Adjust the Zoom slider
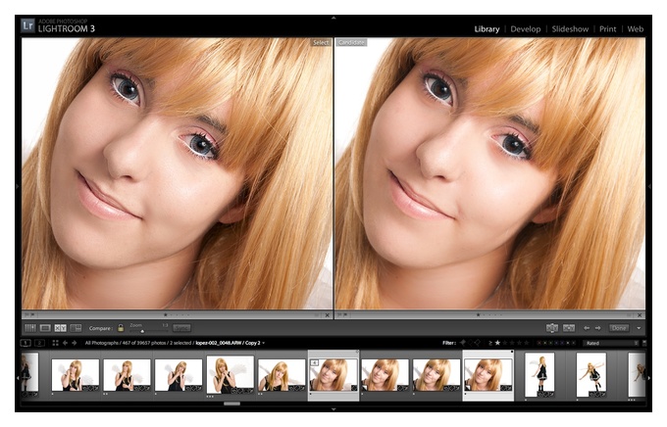 coord(142,331)
